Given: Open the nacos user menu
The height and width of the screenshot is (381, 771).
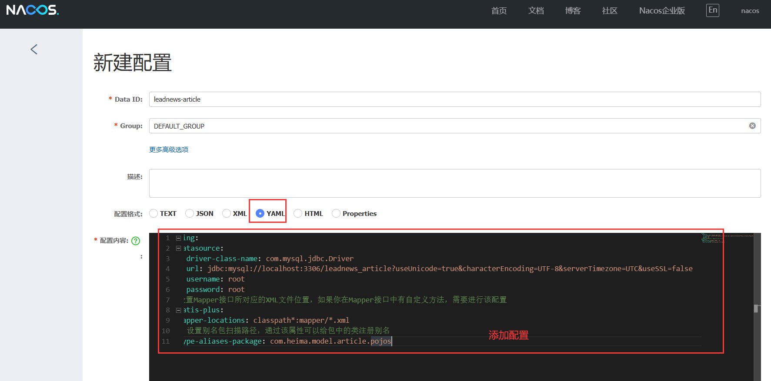Looking at the screenshot, I should point(750,11).
